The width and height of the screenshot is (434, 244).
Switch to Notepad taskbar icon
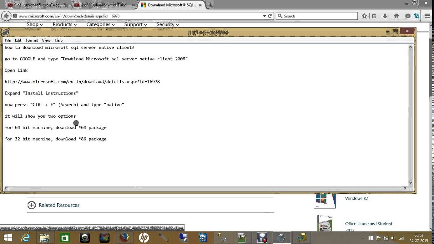282,238
